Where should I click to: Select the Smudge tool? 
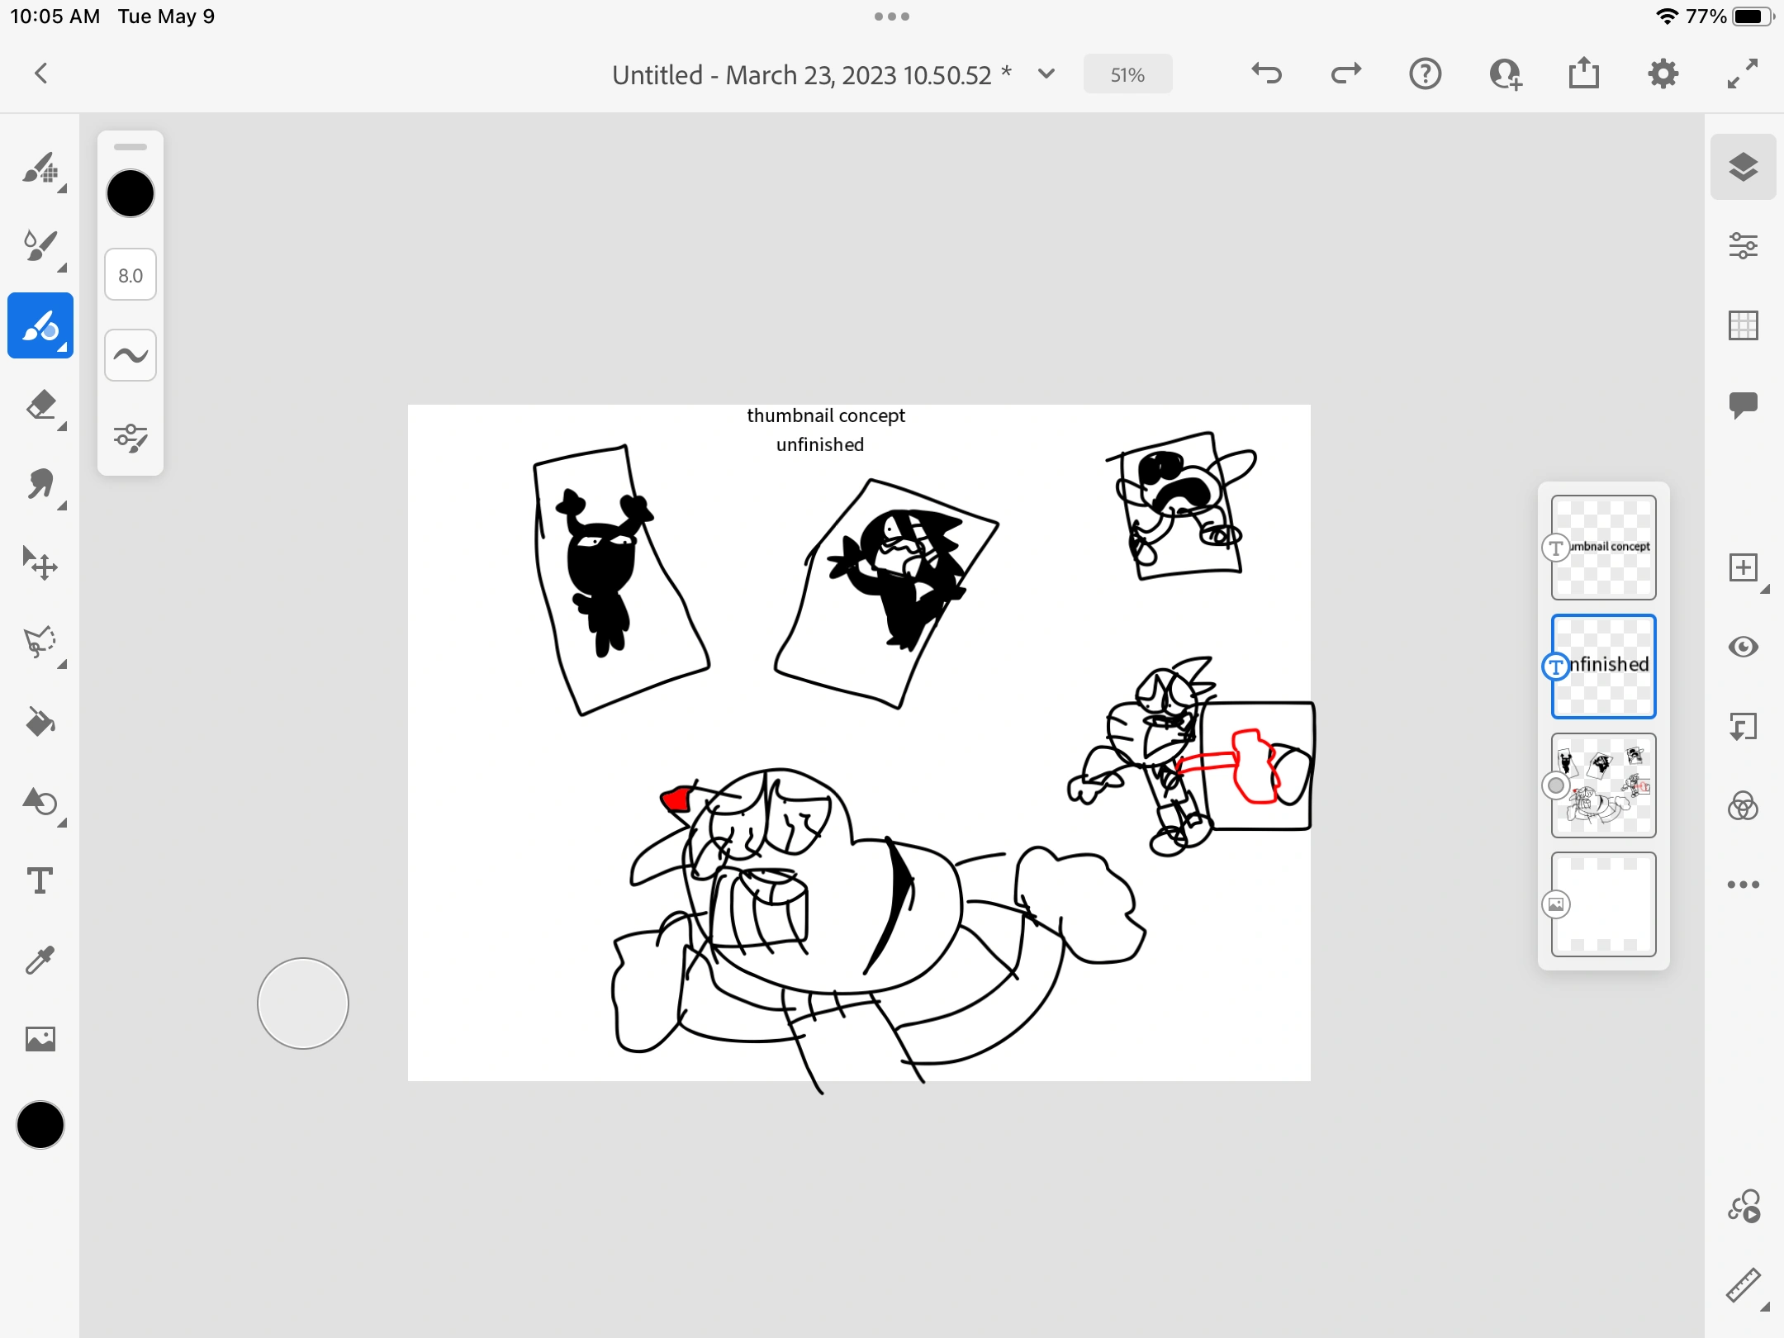coord(40,485)
